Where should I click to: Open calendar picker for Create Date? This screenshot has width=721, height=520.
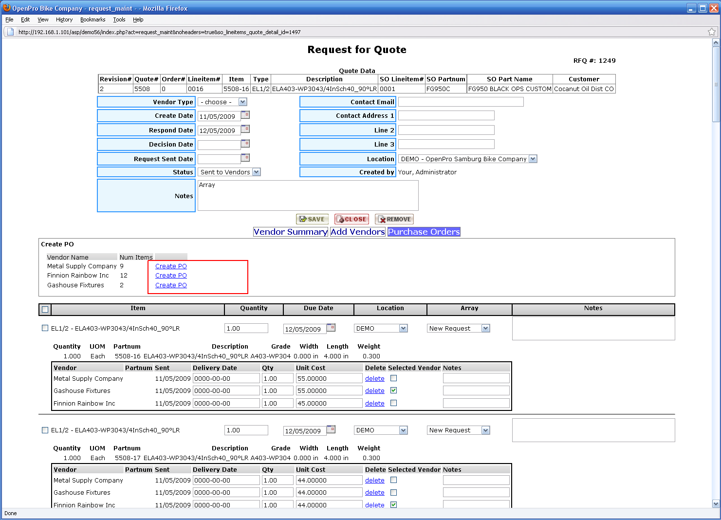pos(245,115)
